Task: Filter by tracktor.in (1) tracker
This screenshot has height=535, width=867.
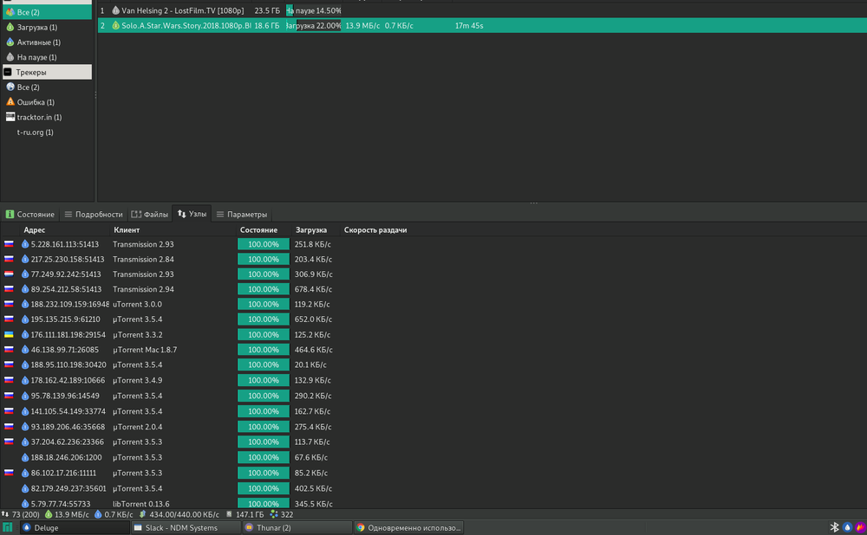Action: pyautogui.click(x=39, y=117)
